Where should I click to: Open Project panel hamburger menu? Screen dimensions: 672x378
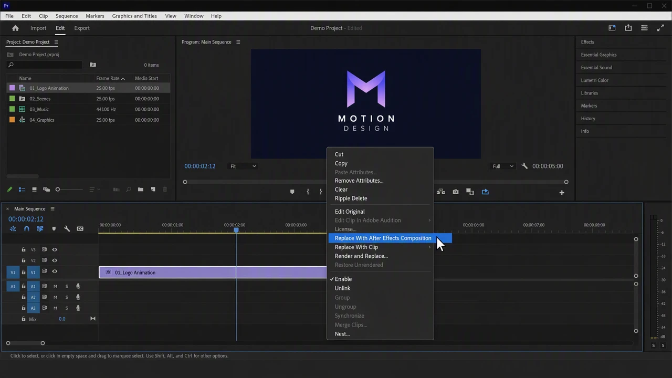[56, 42]
